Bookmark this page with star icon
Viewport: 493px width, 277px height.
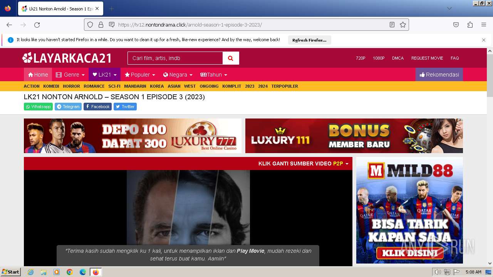pyautogui.click(x=403, y=25)
